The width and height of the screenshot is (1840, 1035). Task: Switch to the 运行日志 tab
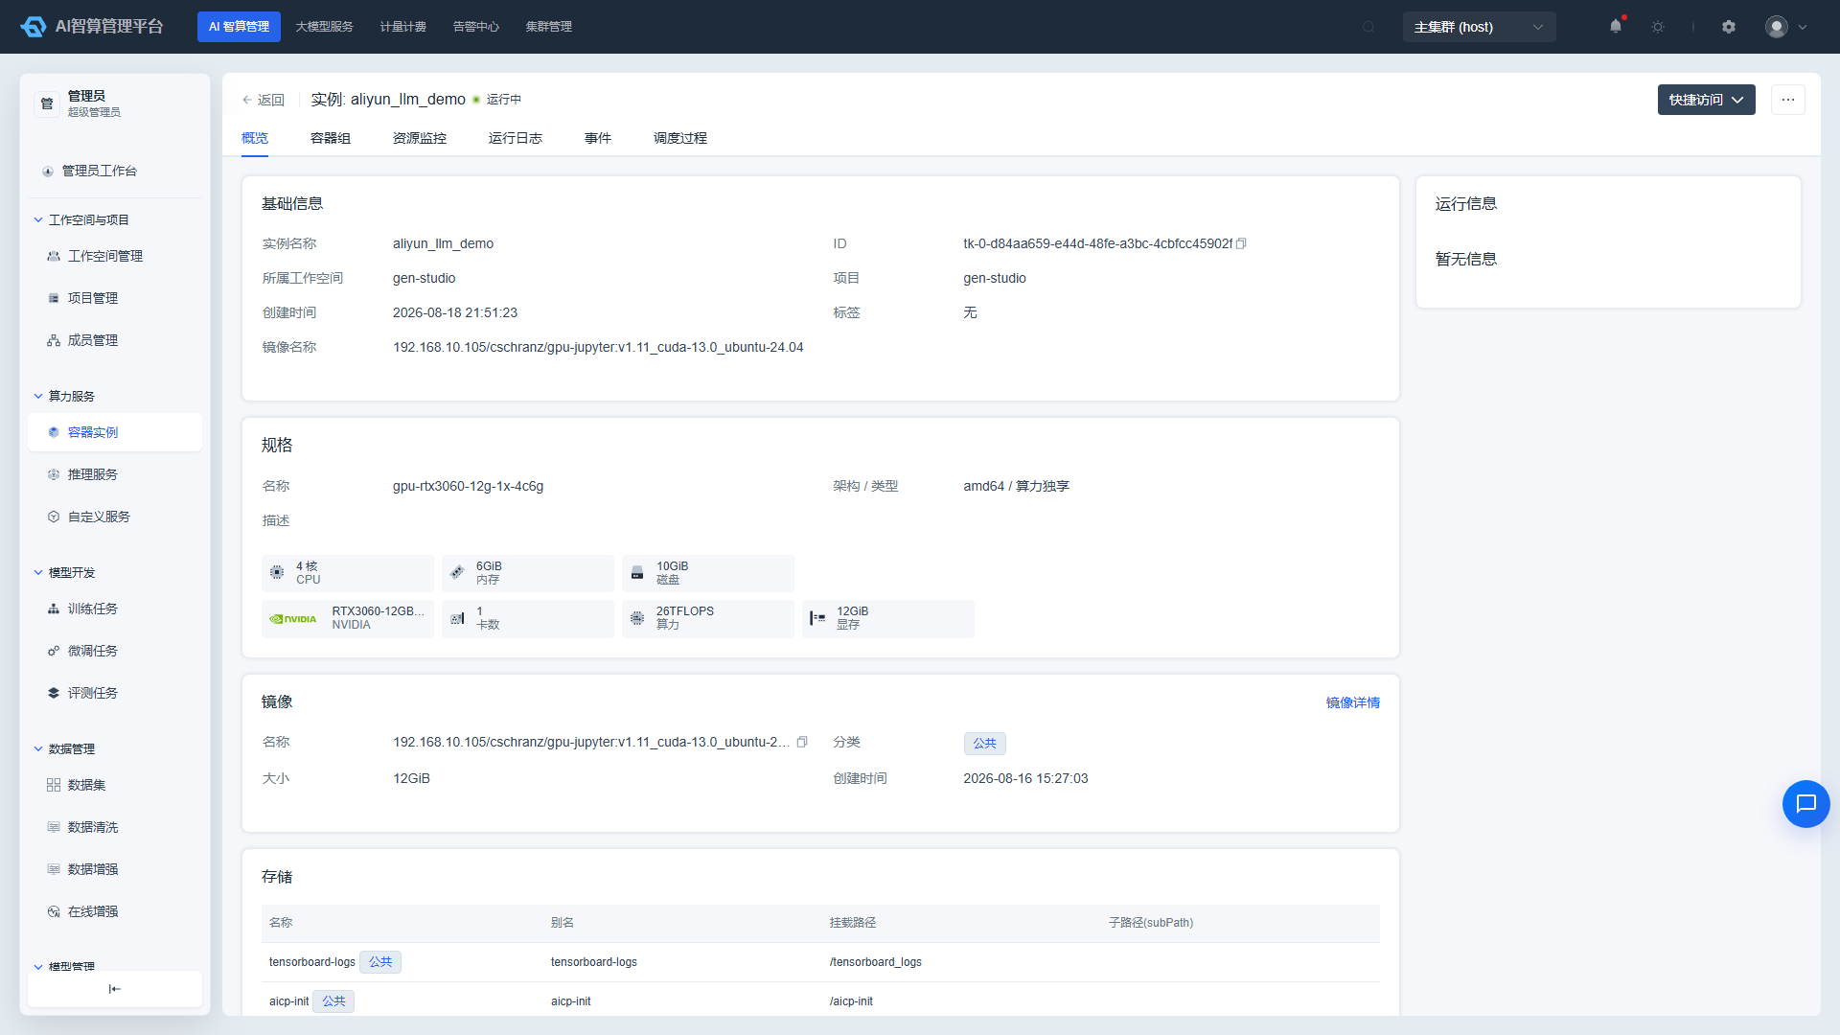516,138
